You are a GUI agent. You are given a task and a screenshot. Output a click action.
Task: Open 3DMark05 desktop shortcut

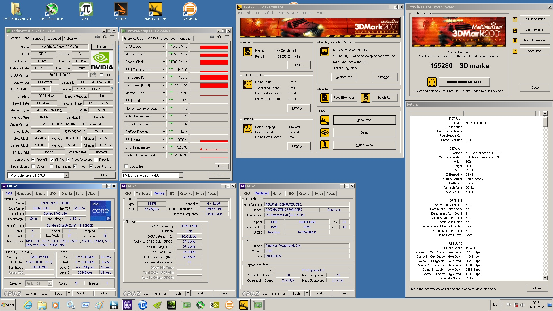point(190,12)
